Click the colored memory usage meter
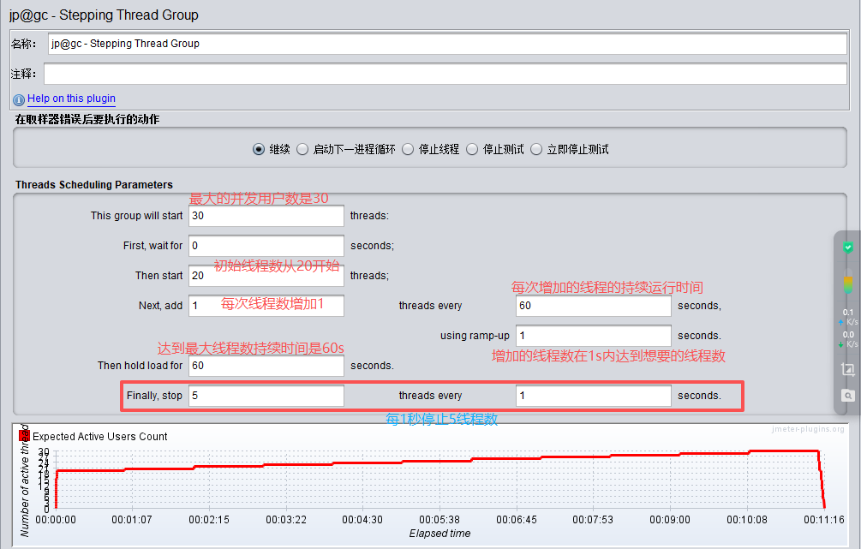 (x=847, y=283)
